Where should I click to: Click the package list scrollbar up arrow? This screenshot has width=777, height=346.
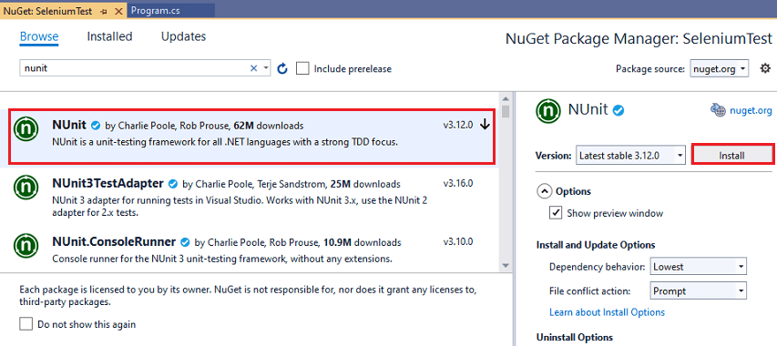pyautogui.click(x=506, y=98)
